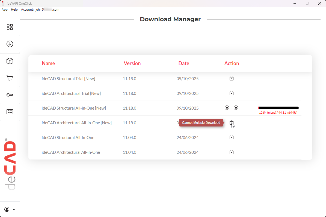Stop the ideCAD Structural All-in-One [New] download
Screen dimensions: 326x217
click(x=236, y=108)
